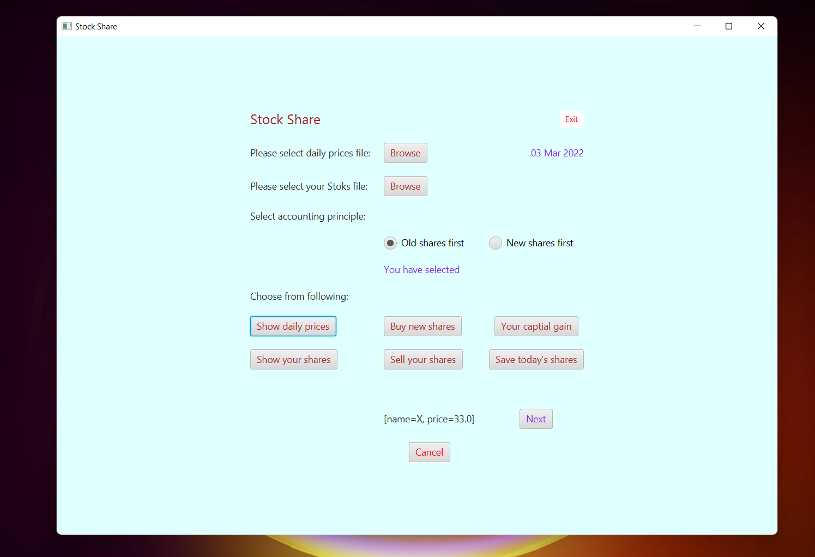Select the Old shares first option
Image resolution: width=815 pixels, height=557 pixels.
pyautogui.click(x=390, y=243)
